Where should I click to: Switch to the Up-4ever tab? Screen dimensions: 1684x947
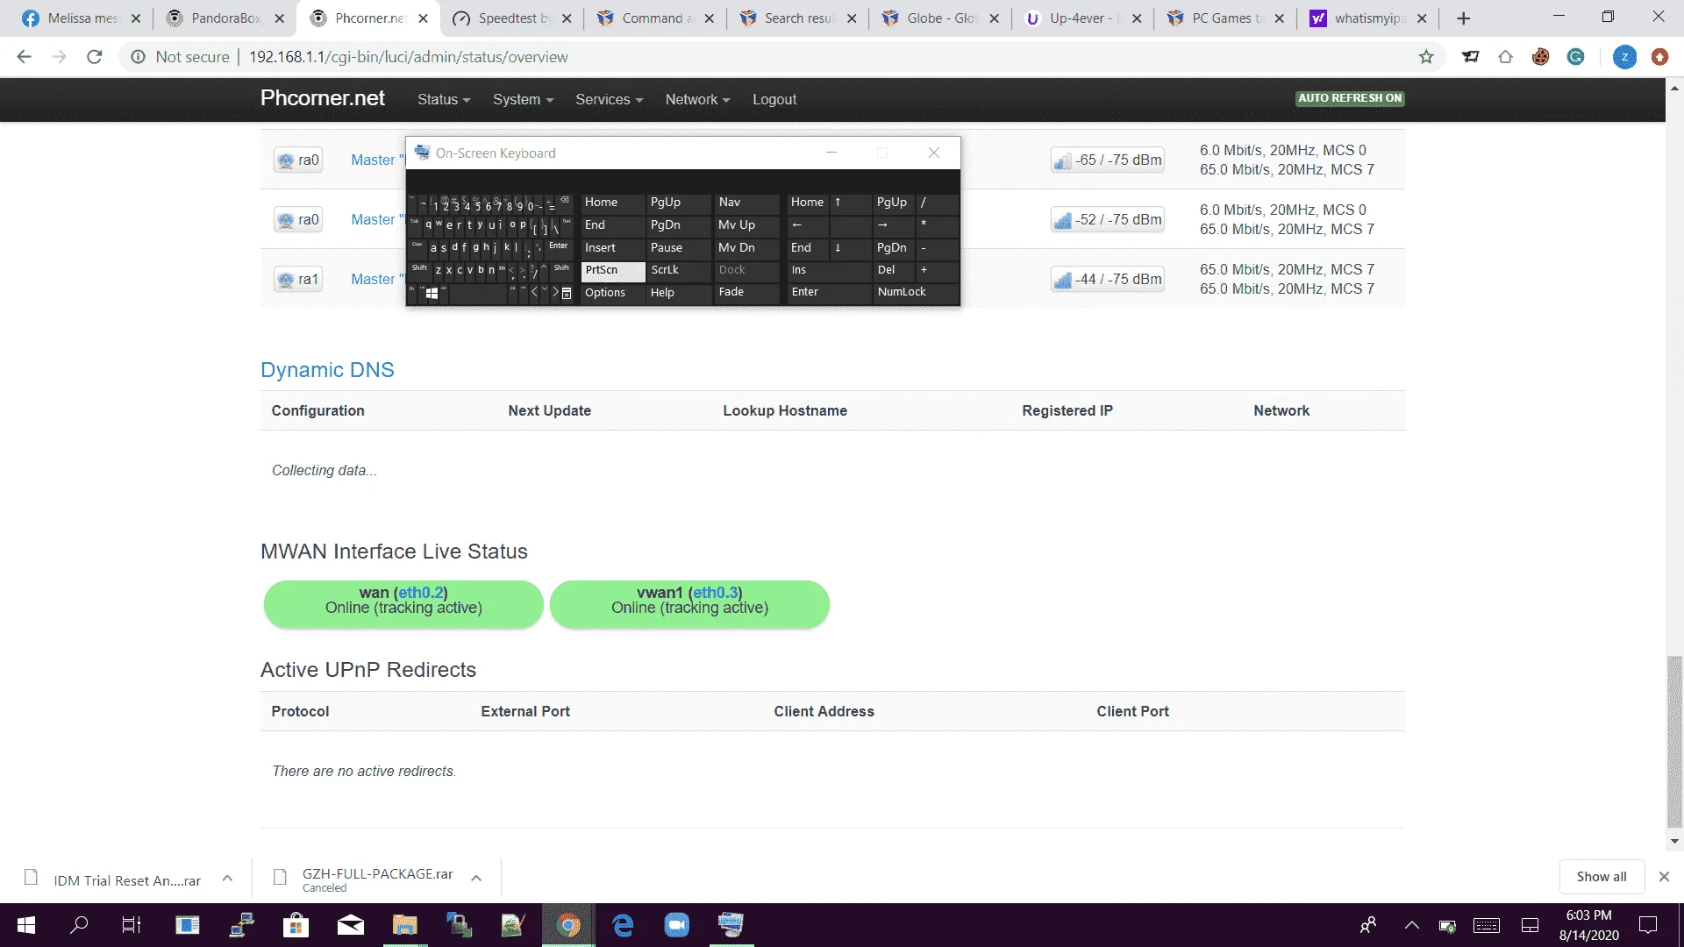(1083, 18)
